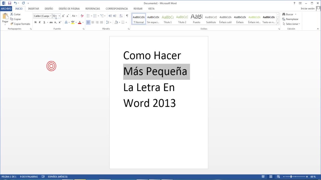Shrink font size with the smaller A icon
Screen dimensions: 321x180
(x=67, y=16)
